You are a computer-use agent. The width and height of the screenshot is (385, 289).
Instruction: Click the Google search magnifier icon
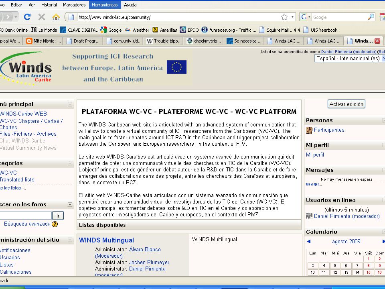371,17
